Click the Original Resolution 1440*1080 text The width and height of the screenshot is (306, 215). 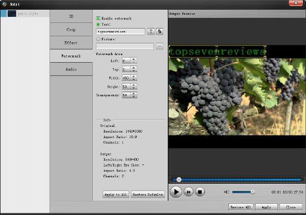pos(123,131)
